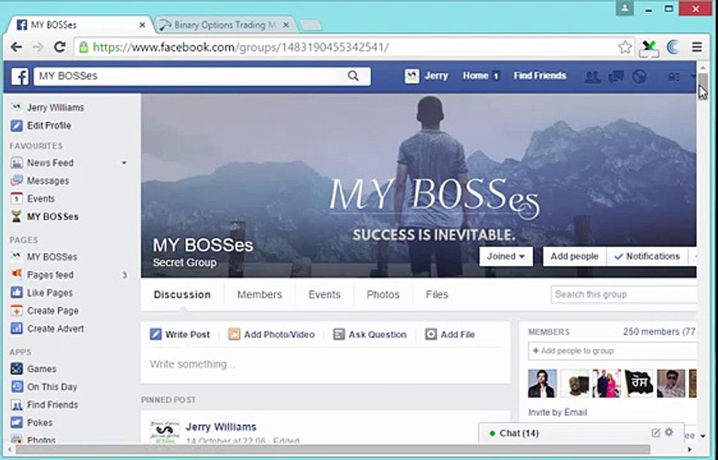Click the 250 members link
Screen dimensions: 718x460
(651, 331)
